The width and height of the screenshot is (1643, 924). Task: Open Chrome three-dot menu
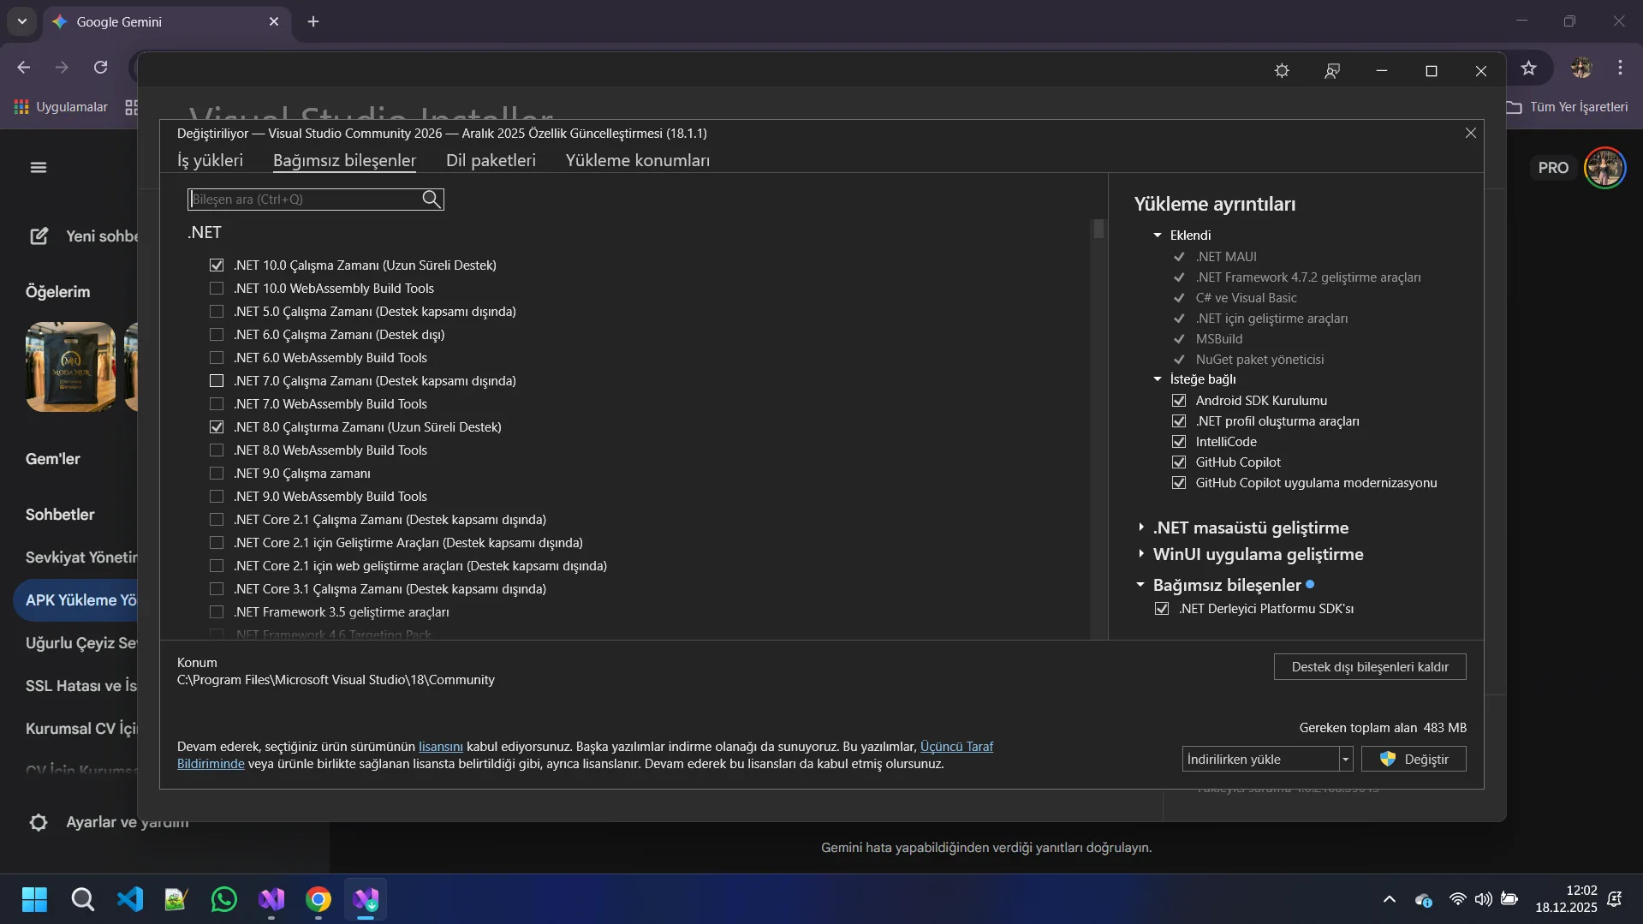pos(1620,68)
